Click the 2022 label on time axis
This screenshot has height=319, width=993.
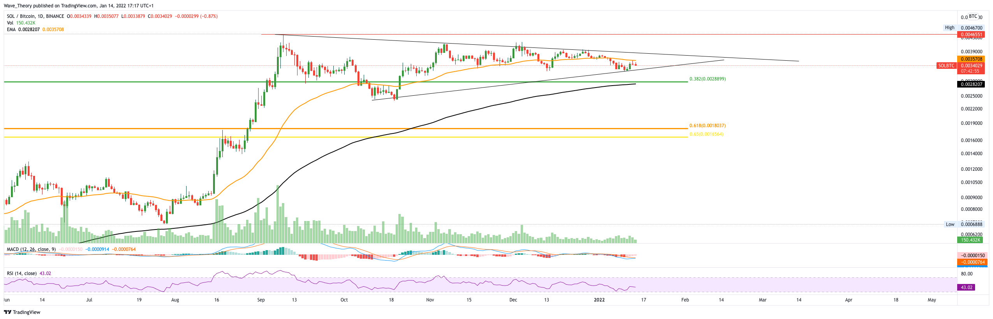point(599,300)
